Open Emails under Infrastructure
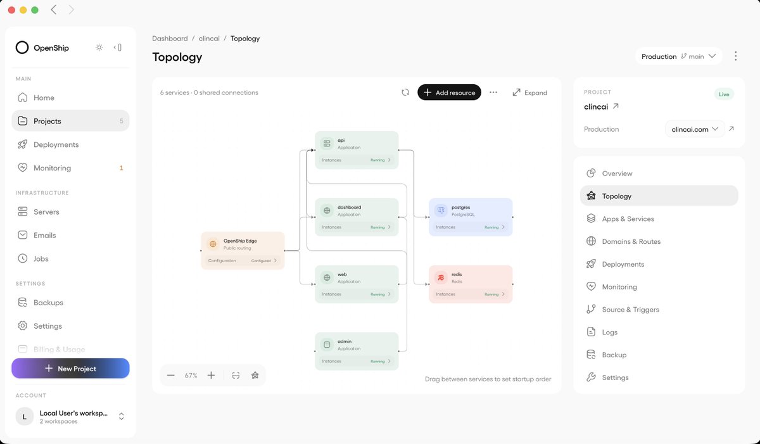 (70, 235)
